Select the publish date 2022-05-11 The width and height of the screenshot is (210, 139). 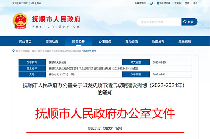click(159, 74)
